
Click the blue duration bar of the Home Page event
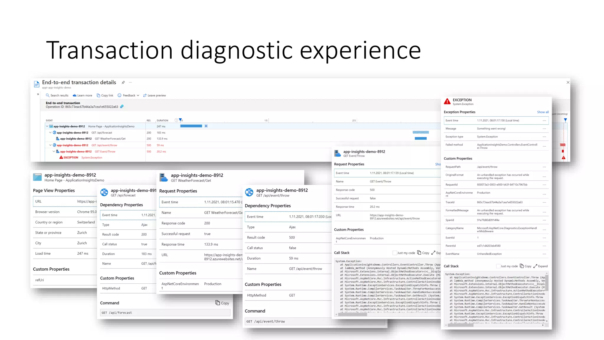(x=191, y=126)
